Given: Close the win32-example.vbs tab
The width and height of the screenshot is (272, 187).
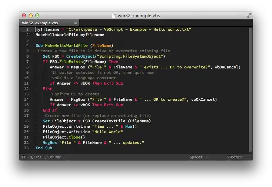Looking at the screenshot, I should 75,23.
